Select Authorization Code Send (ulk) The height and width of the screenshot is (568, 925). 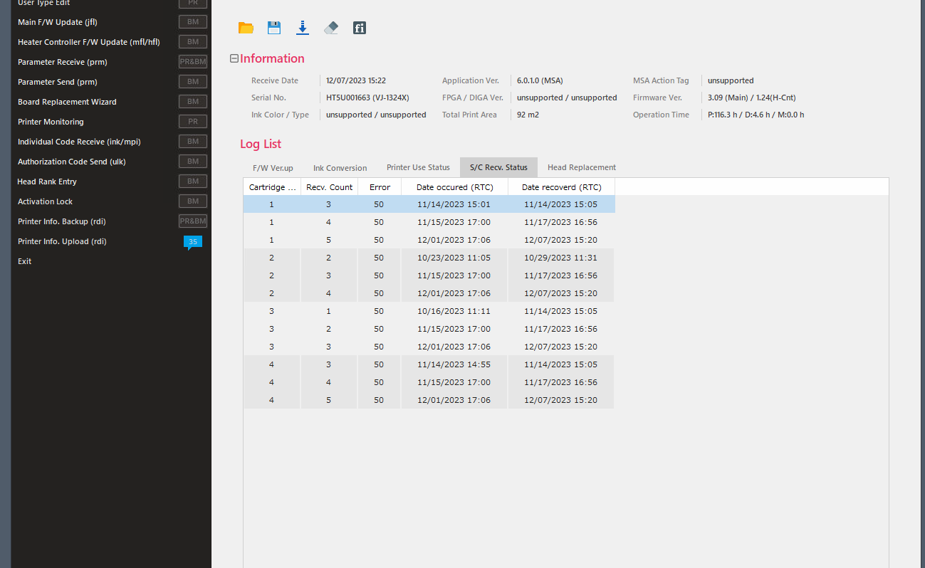tap(72, 162)
